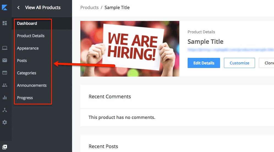Go to the Appearance section

coord(28,48)
